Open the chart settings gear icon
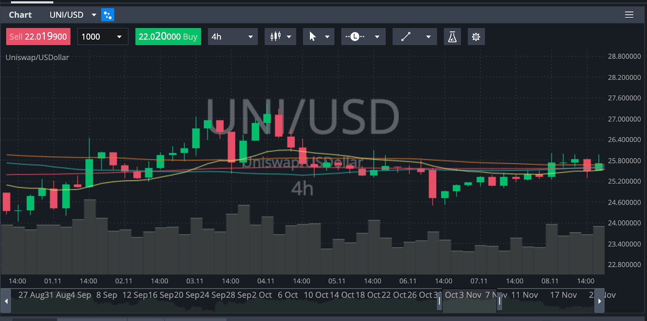 coord(476,37)
